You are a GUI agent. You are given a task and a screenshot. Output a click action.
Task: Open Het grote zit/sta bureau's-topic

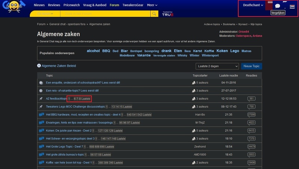[65, 154]
